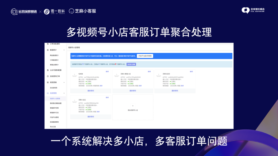Click 换绑 link on 芝麻小店五 card

coord(98,112)
